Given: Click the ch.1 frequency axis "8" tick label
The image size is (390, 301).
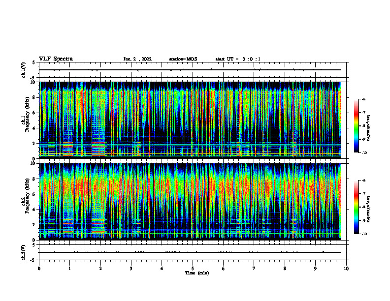Looking at the screenshot, I should 34,97.
